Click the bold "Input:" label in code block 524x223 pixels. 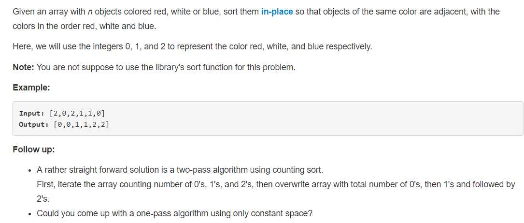pos(33,113)
